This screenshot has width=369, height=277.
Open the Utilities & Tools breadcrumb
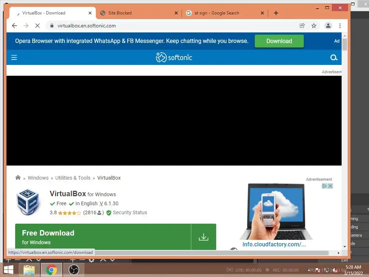tap(73, 178)
